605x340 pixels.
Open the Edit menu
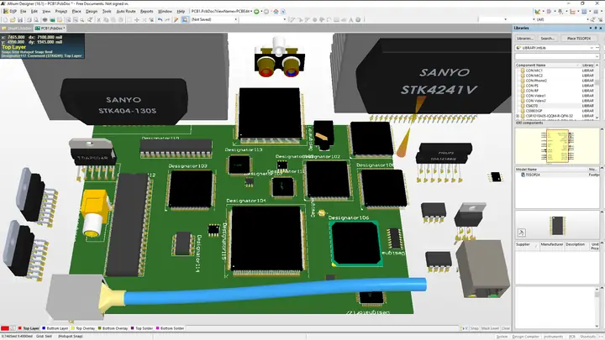(34, 12)
